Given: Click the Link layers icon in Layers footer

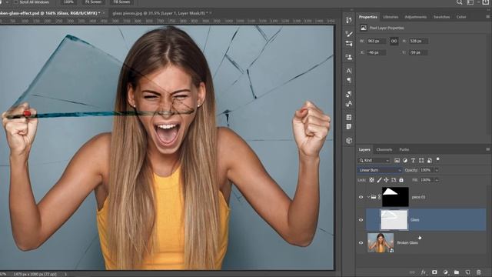Looking at the screenshot, I should [412, 272].
